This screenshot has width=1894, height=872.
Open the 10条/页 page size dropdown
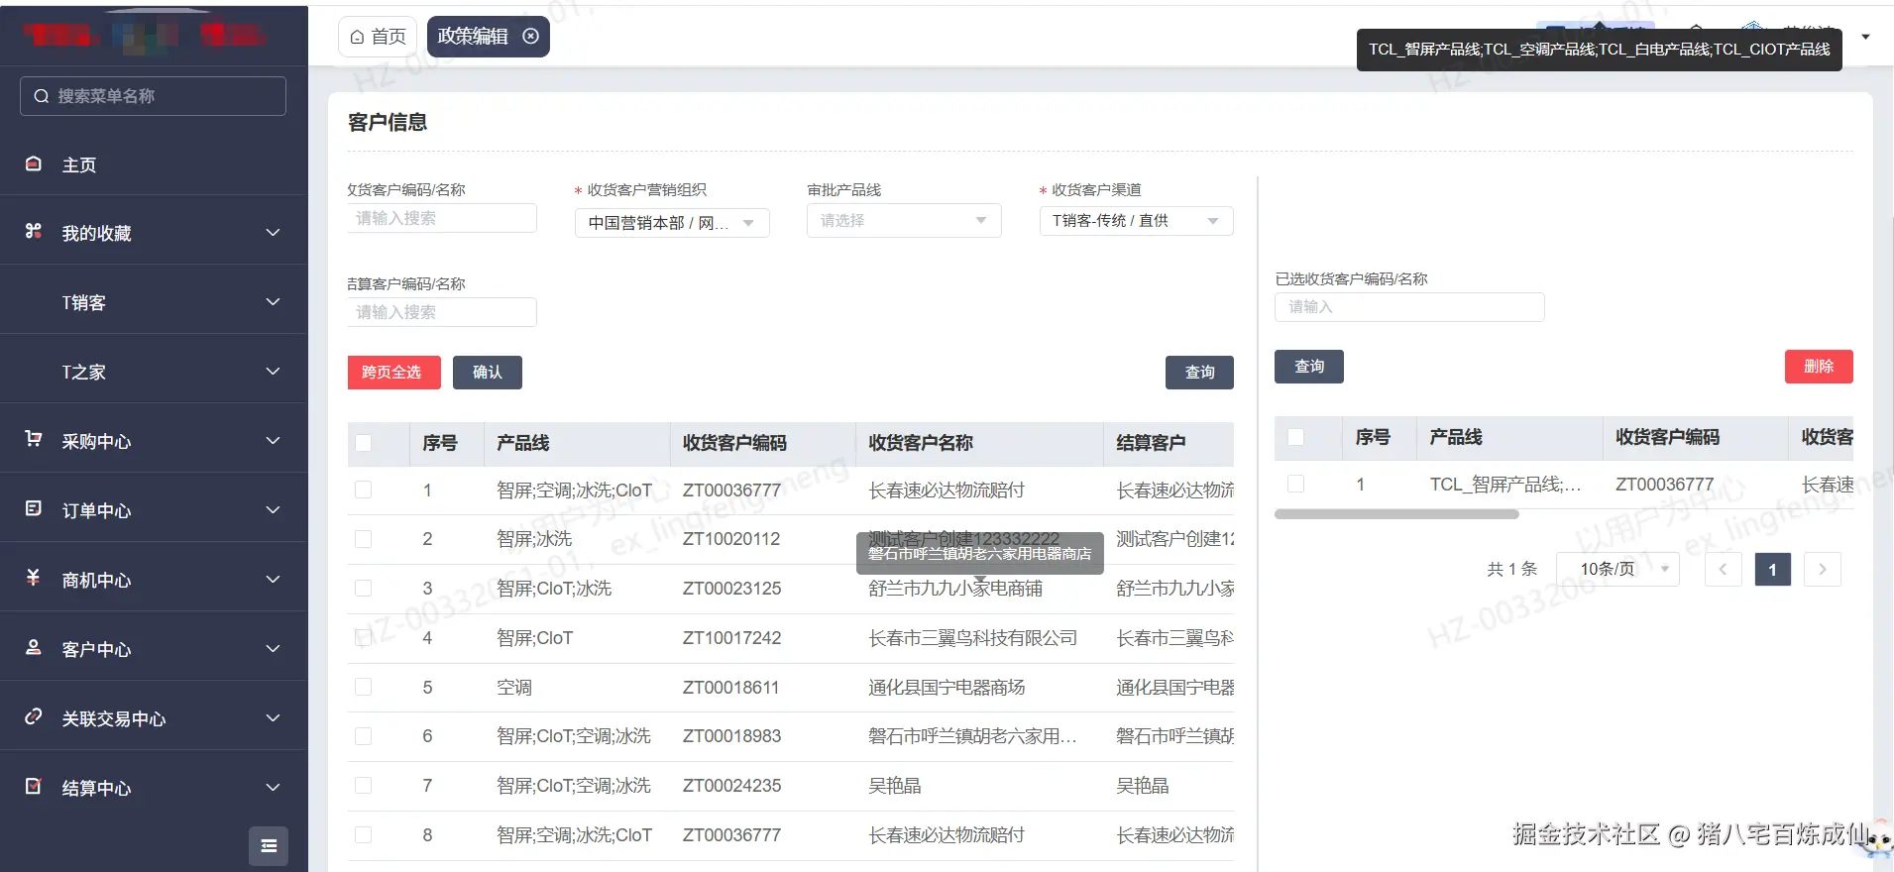coord(1617,569)
